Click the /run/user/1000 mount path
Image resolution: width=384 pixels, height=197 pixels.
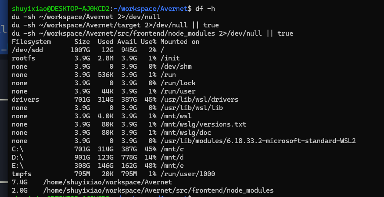pyautogui.click(x=188, y=174)
